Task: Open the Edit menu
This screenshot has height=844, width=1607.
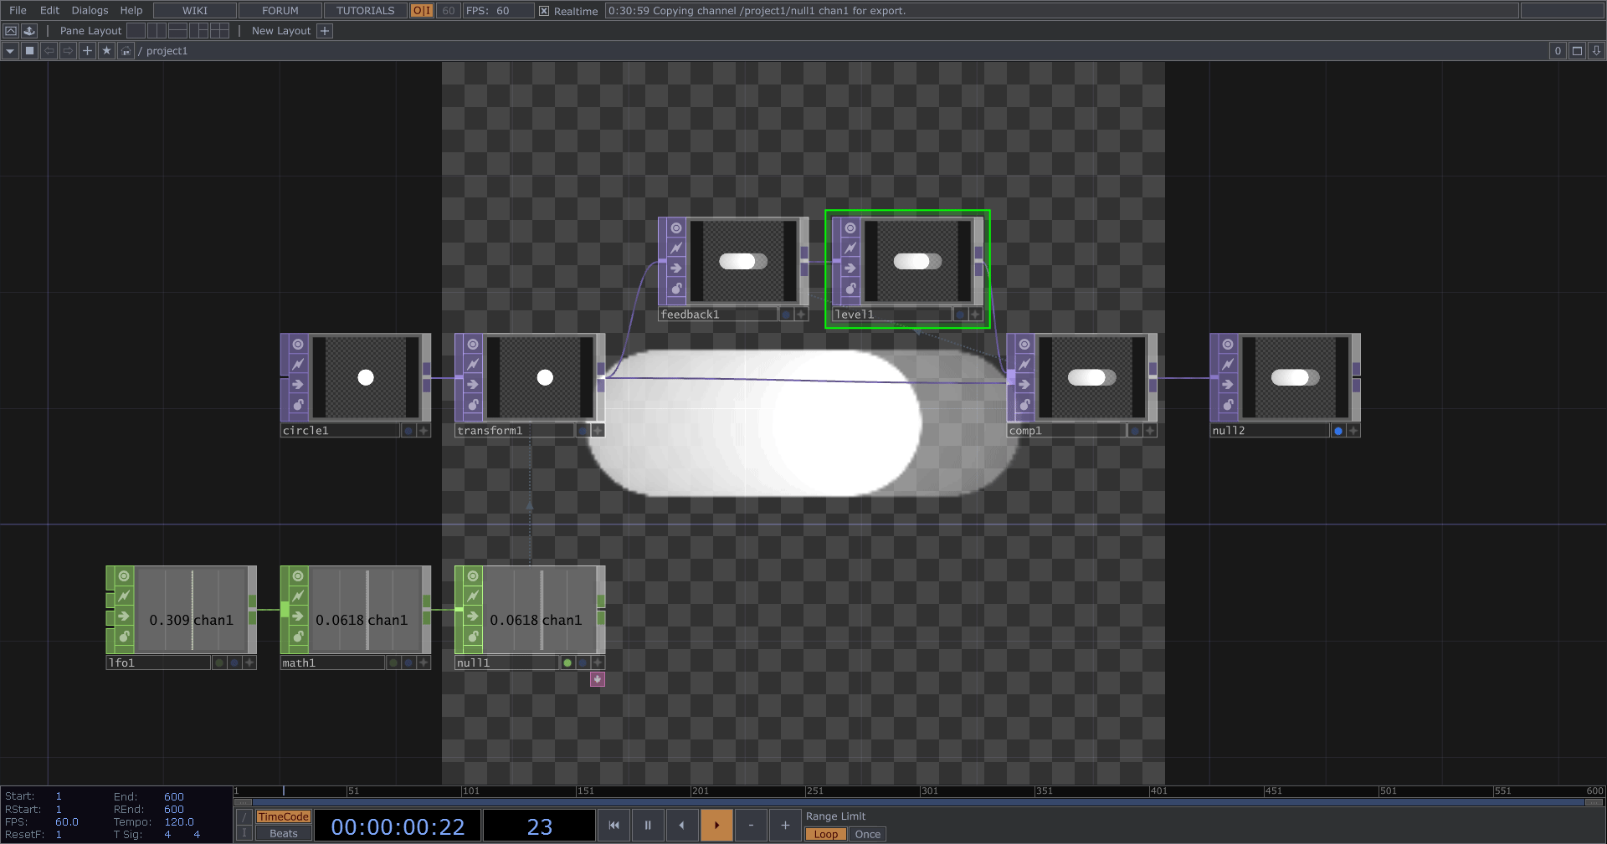Action: 49,11
